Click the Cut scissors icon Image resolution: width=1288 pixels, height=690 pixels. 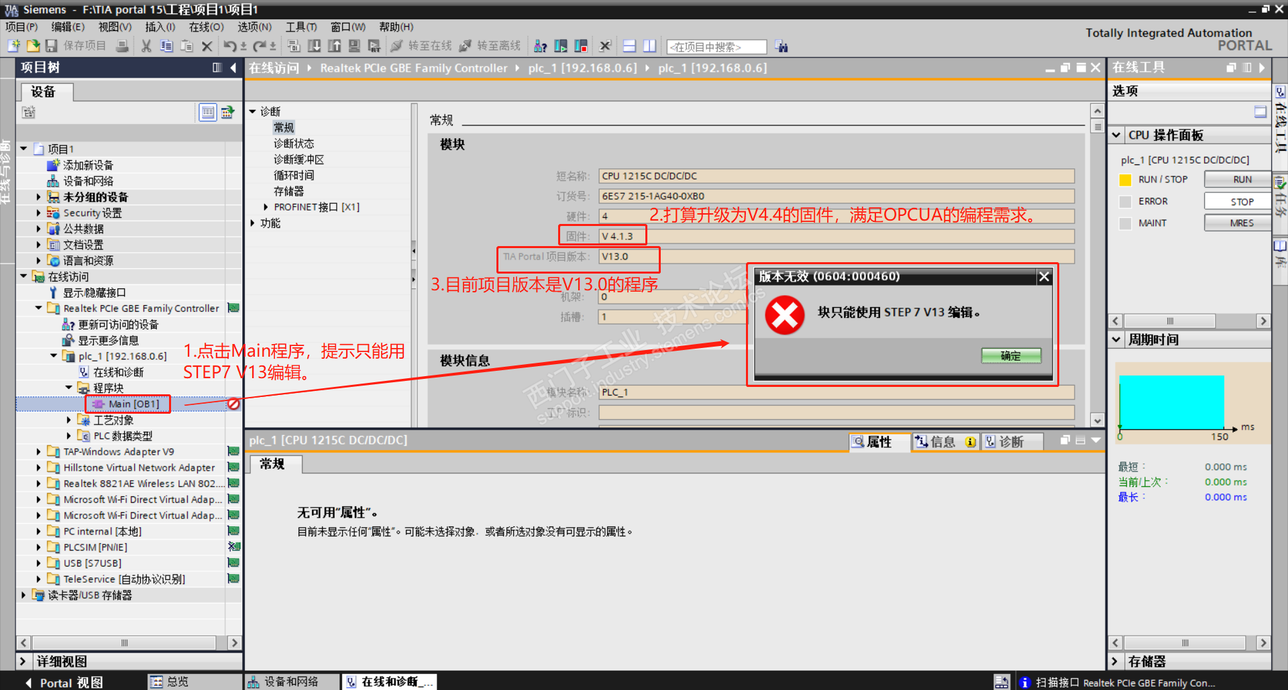(146, 46)
